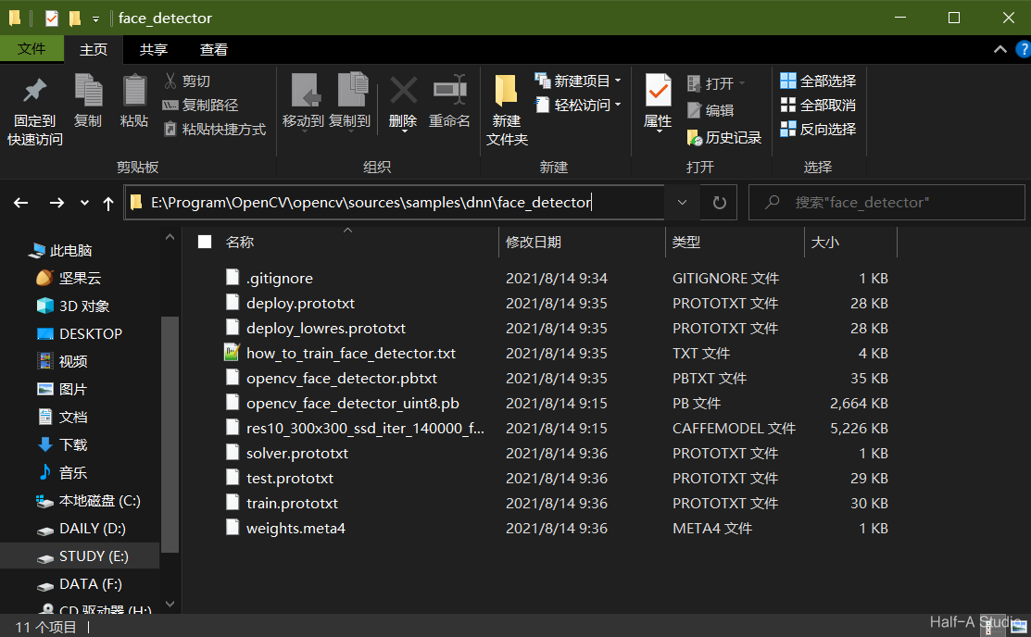Switch to the Home (主页) tab

(x=94, y=49)
